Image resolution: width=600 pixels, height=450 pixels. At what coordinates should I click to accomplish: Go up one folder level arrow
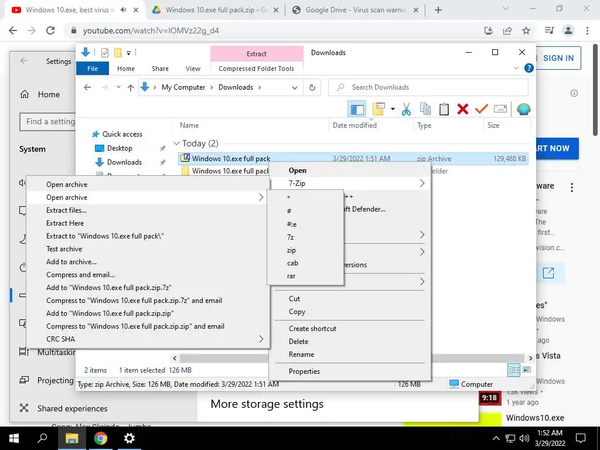(x=131, y=88)
